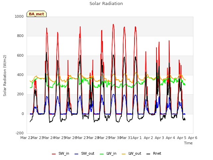
Task: Click the 200 y-axis tick label
Action: coord(20,94)
